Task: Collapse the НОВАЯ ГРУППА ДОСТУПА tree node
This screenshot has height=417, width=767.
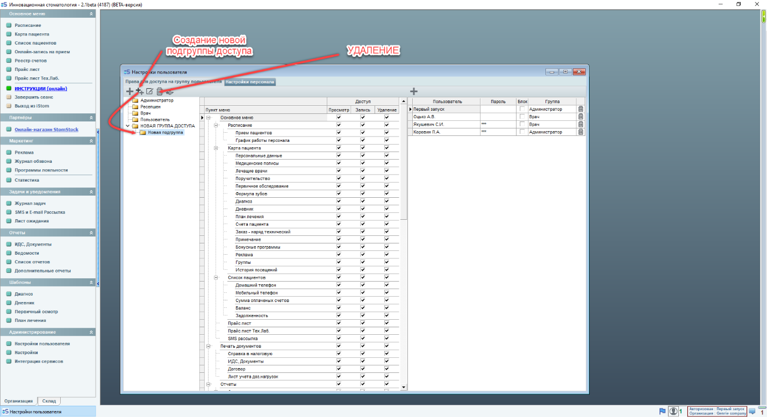Action: [127, 126]
